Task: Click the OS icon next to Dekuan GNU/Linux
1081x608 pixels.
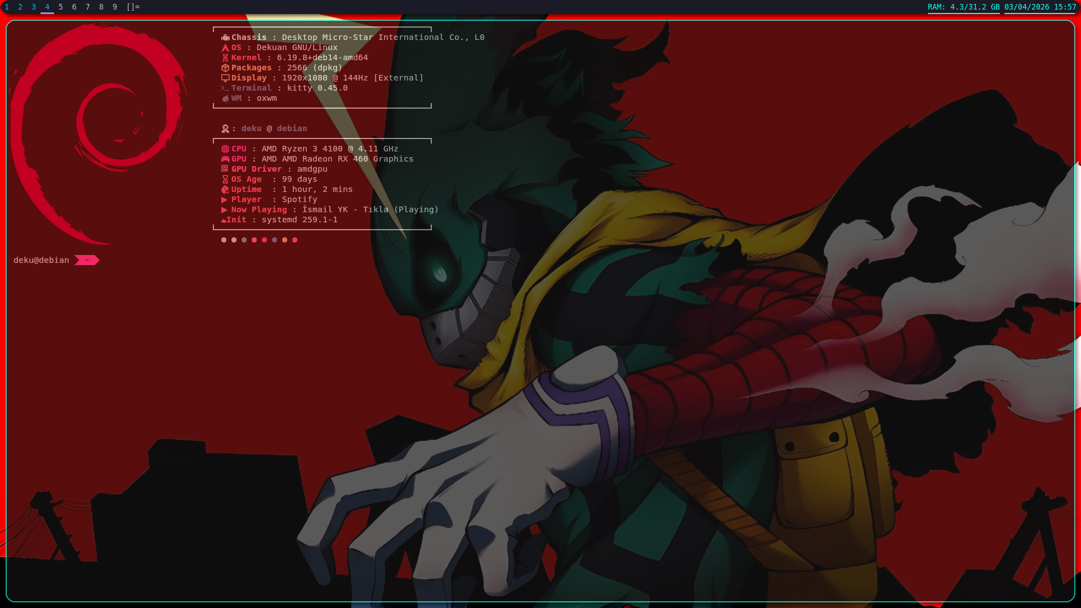Action: 225,48
